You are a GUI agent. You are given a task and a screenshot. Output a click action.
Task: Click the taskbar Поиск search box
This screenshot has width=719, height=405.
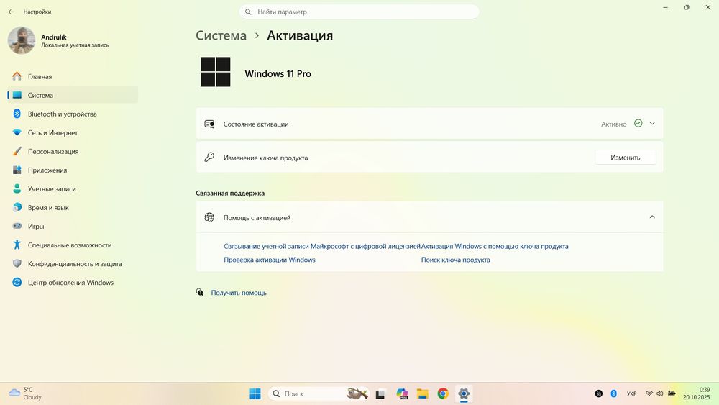pyautogui.click(x=319, y=393)
